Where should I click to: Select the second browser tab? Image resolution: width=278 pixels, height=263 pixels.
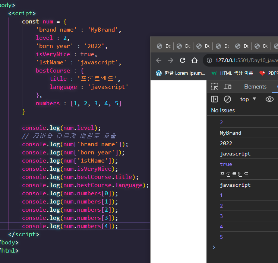(183, 46)
